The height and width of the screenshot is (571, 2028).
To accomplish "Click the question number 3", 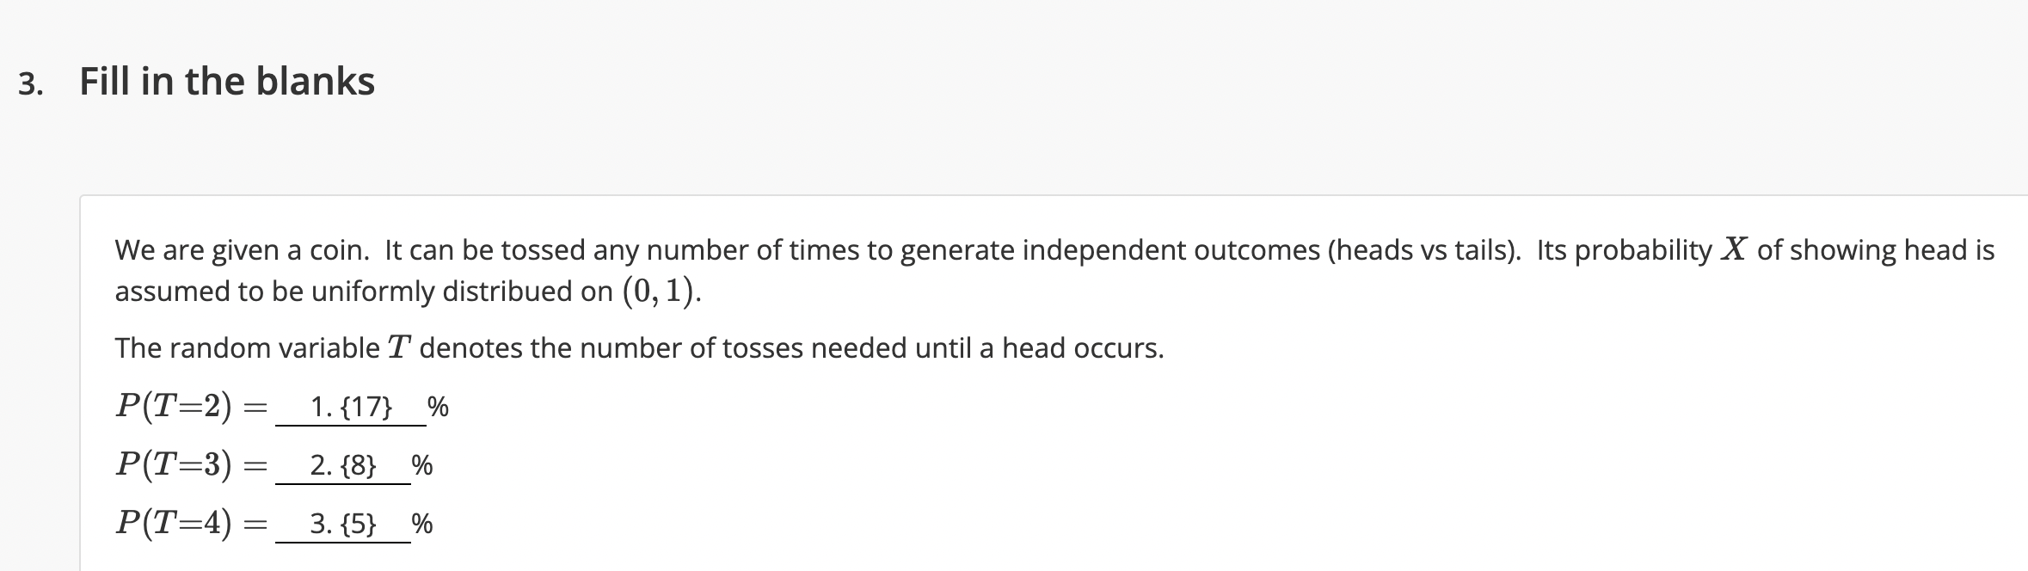I will coord(29,84).
